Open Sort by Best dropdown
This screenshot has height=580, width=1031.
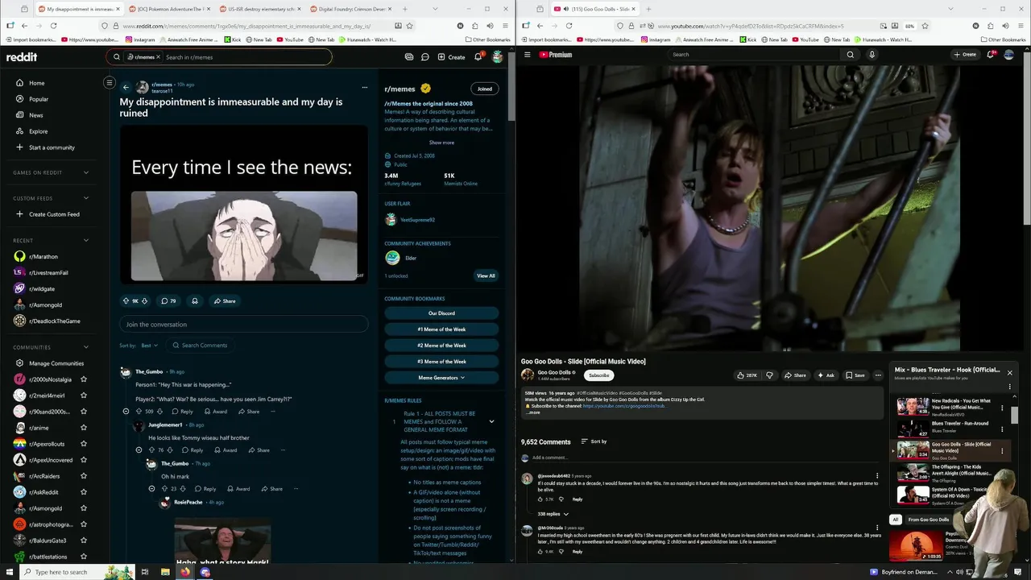(x=150, y=346)
